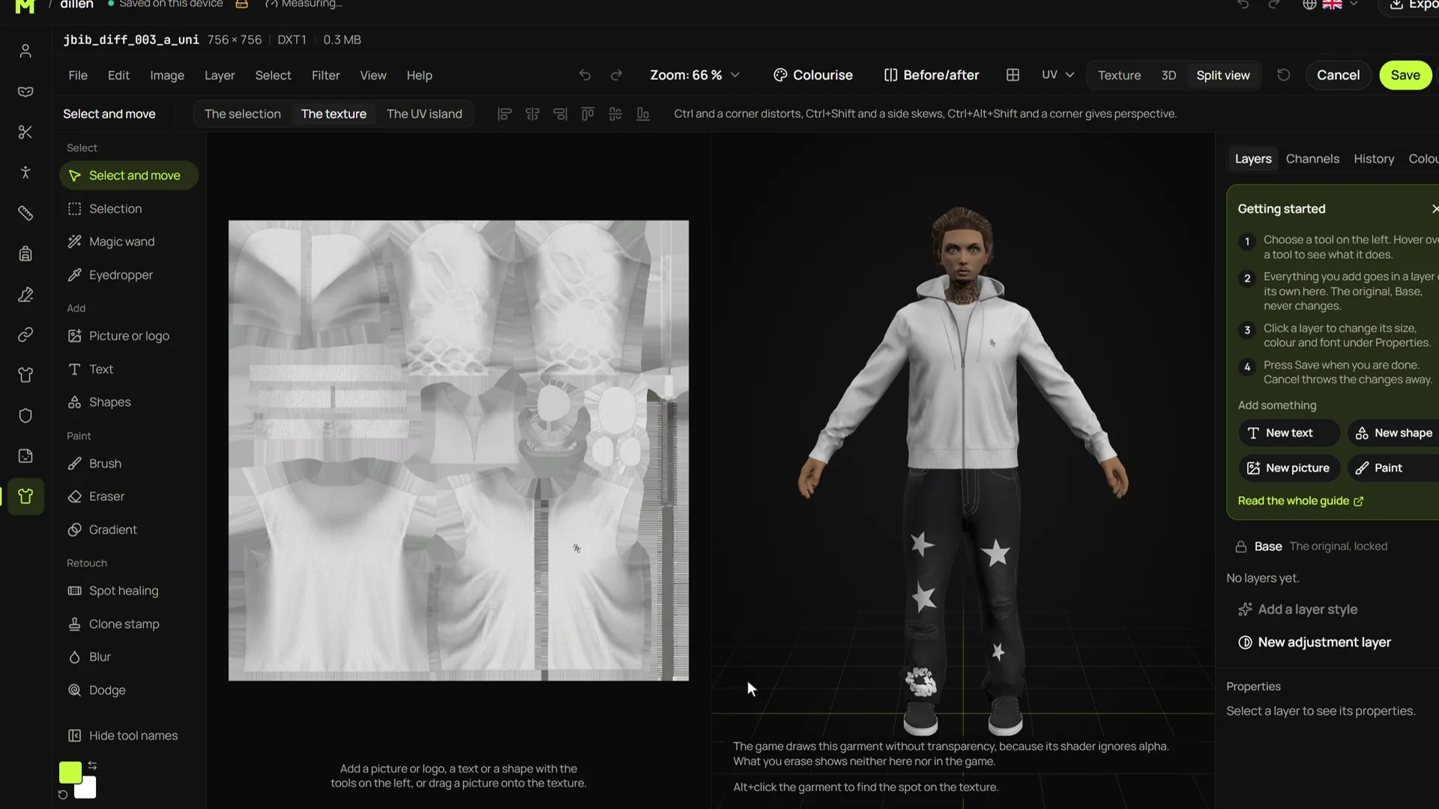This screenshot has height=809, width=1439.
Task: Open the Zoom 66 % dropdown
Action: (695, 75)
